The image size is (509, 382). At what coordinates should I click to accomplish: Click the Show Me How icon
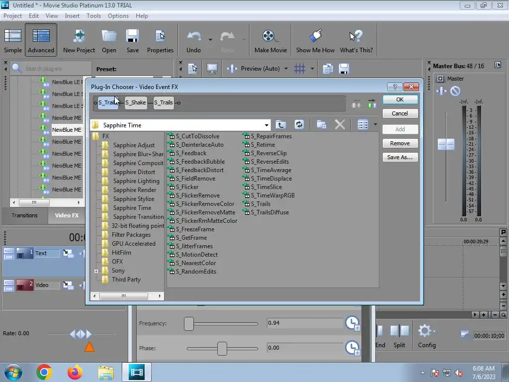[x=315, y=40]
